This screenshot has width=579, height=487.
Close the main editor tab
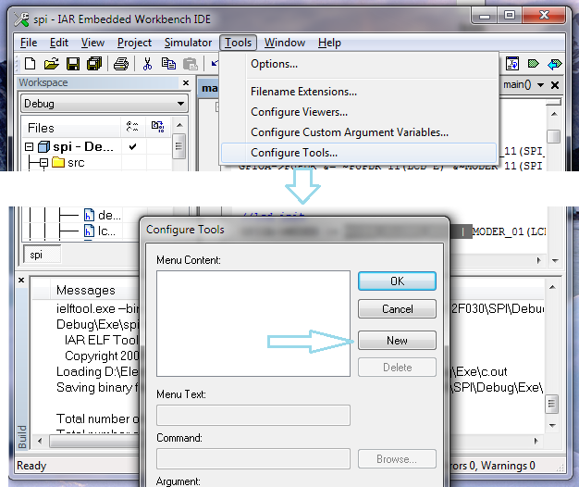pyautogui.click(x=555, y=85)
